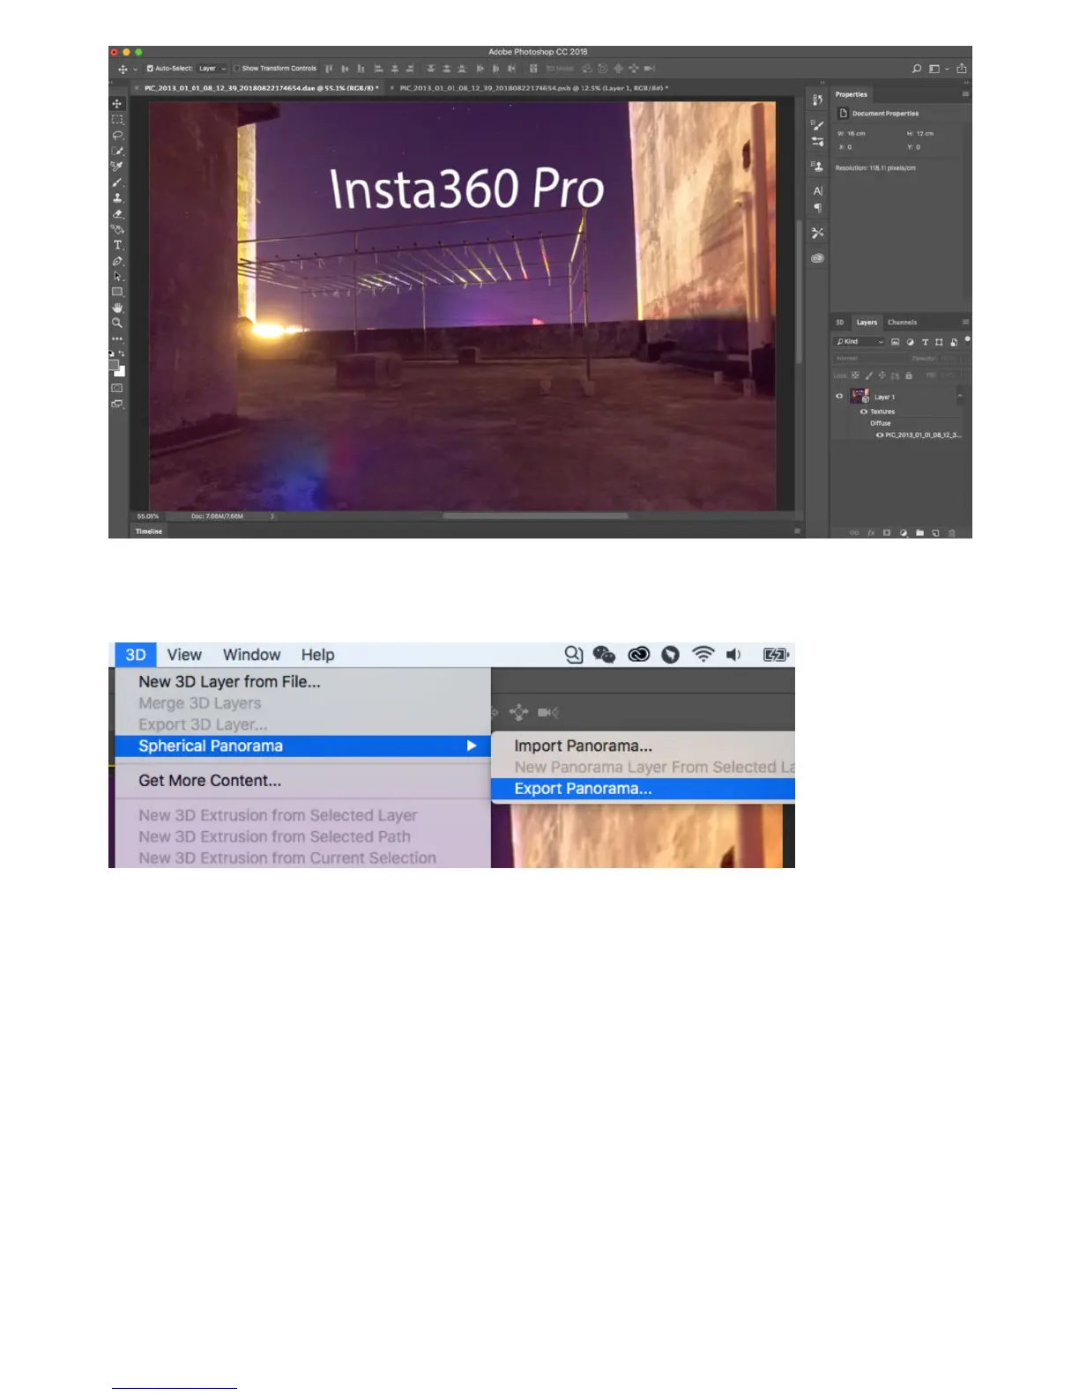Select the Path Selection tool

click(117, 276)
